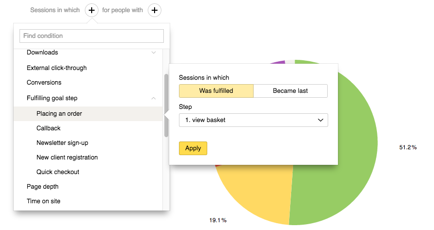Choose 'New client registration' goal

point(67,158)
